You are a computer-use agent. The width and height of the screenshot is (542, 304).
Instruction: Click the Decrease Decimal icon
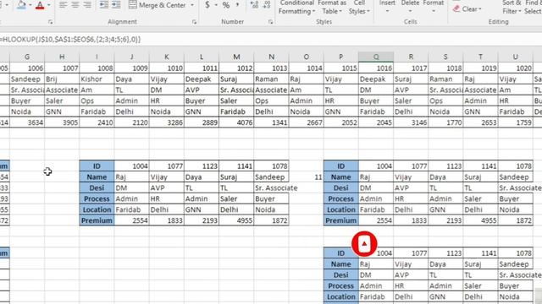tap(267, 5)
